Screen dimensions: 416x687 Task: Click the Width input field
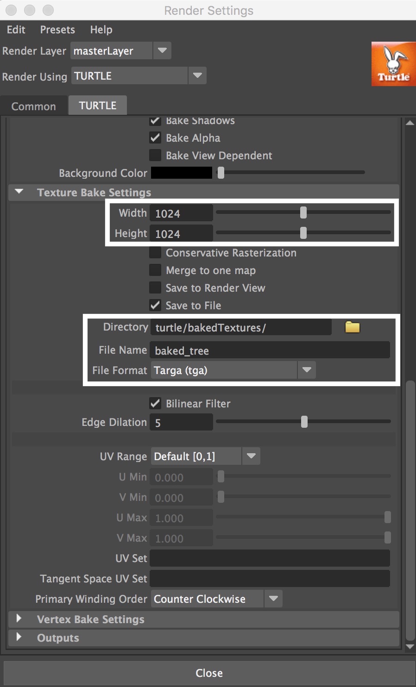click(x=181, y=213)
